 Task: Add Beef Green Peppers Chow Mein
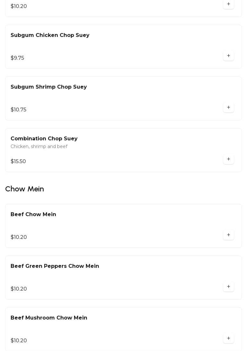click(228, 287)
